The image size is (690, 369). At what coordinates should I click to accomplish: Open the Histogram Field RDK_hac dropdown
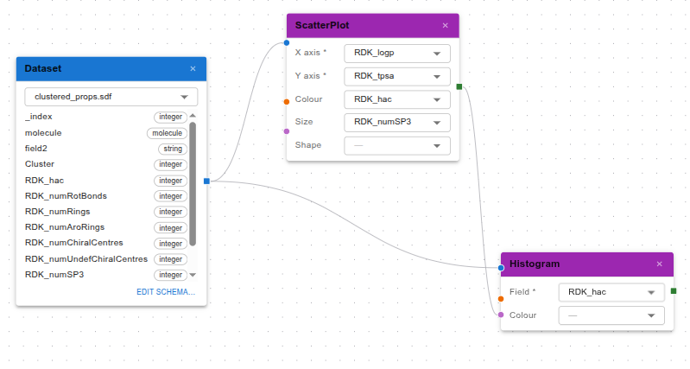pyautogui.click(x=611, y=292)
